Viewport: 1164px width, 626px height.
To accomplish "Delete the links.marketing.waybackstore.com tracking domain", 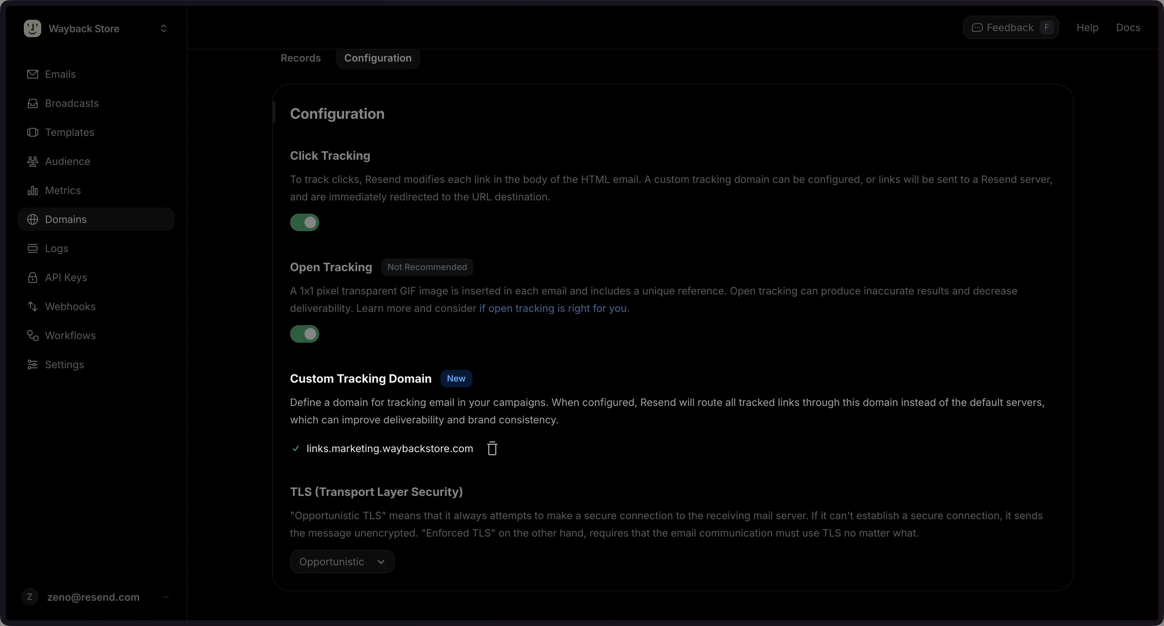I will point(492,448).
